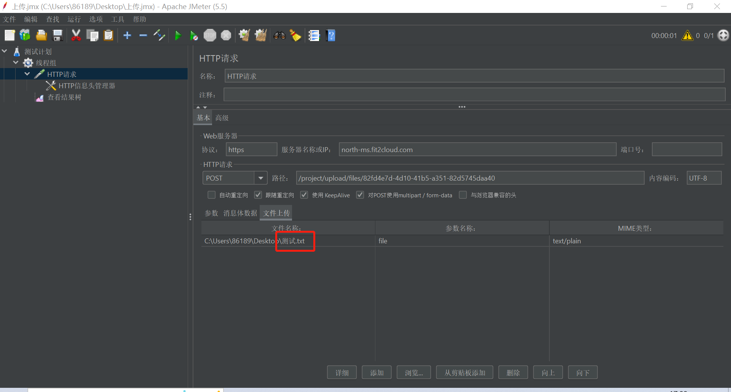Click the Stop test icon
The image size is (731, 392).
(x=210, y=35)
